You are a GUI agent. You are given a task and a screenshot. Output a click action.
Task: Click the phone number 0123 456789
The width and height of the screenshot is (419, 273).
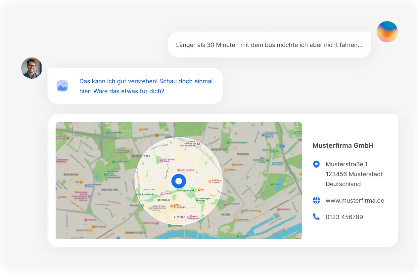coord(344,217)
